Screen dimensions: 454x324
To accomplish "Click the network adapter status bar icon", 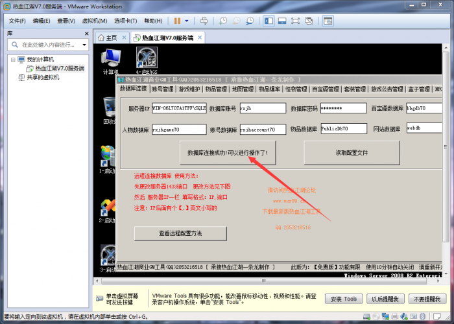I will coord(385,316).
